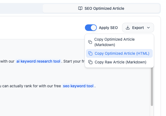This screenshot has width=166, height=116.
Task: Choose Copy Raw Article (Markdown)
Action: (120, 62)
